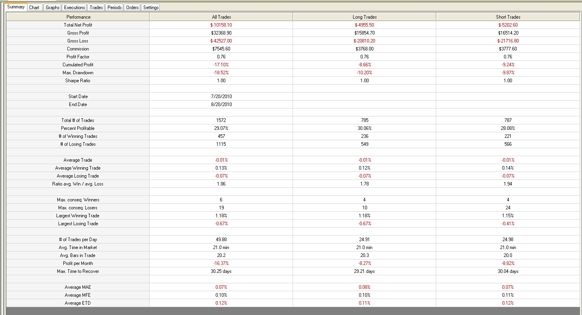Click the $-4955.50 long trades value
The width and height of the screenshot is (582, 315).
tap(364, 25)
